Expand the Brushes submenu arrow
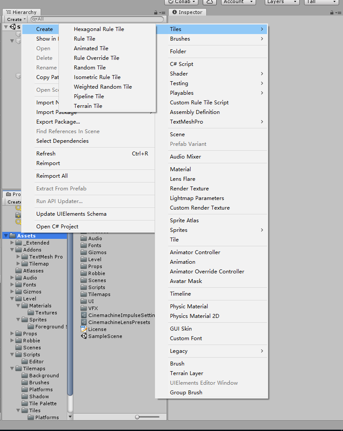 [262, 39]
